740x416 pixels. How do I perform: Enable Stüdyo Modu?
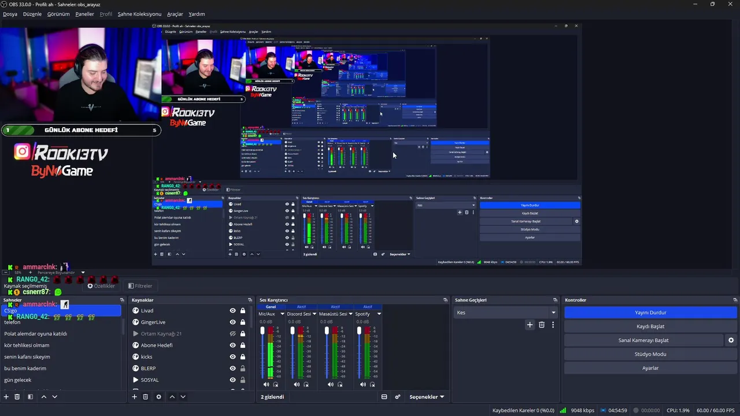(650, 354)
